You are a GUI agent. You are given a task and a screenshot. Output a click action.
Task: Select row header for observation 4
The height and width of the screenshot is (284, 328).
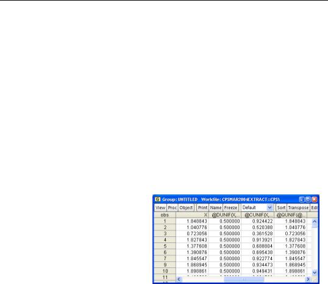[x=165, y=240]
